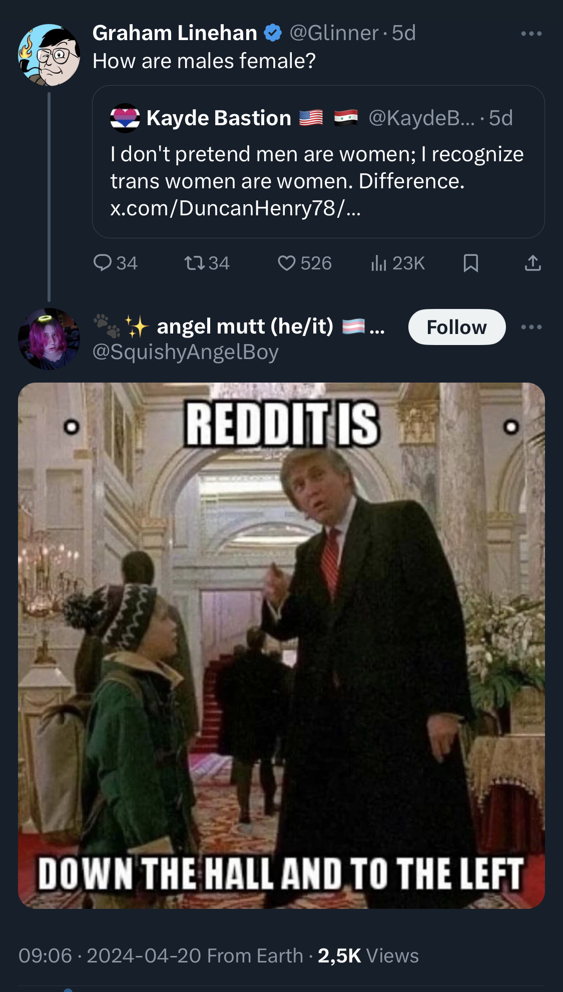Open Kayde Bastion's avatar in quoted tweet
The width and height of the screenshot is (563, 992).
(x=125, y=118)
